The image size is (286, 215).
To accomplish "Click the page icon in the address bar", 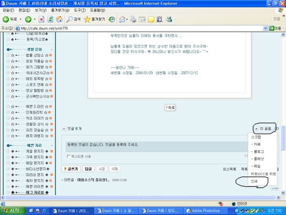I will coord(18,28).
